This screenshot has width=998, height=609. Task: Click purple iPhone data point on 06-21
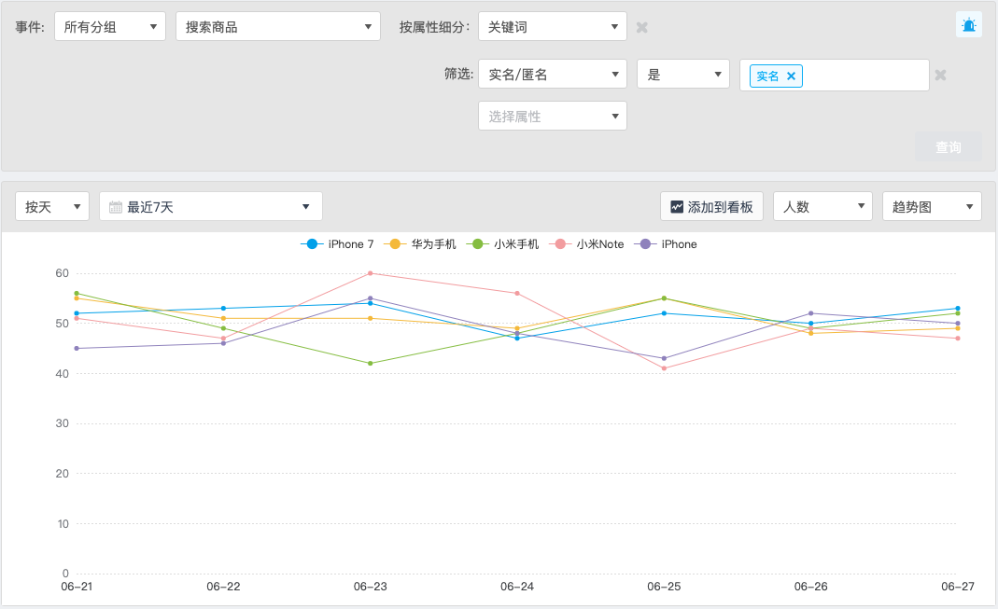tap(77, 349)
